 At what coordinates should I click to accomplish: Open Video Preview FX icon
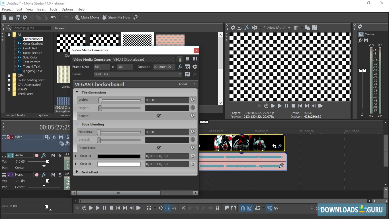coord(247,28)
